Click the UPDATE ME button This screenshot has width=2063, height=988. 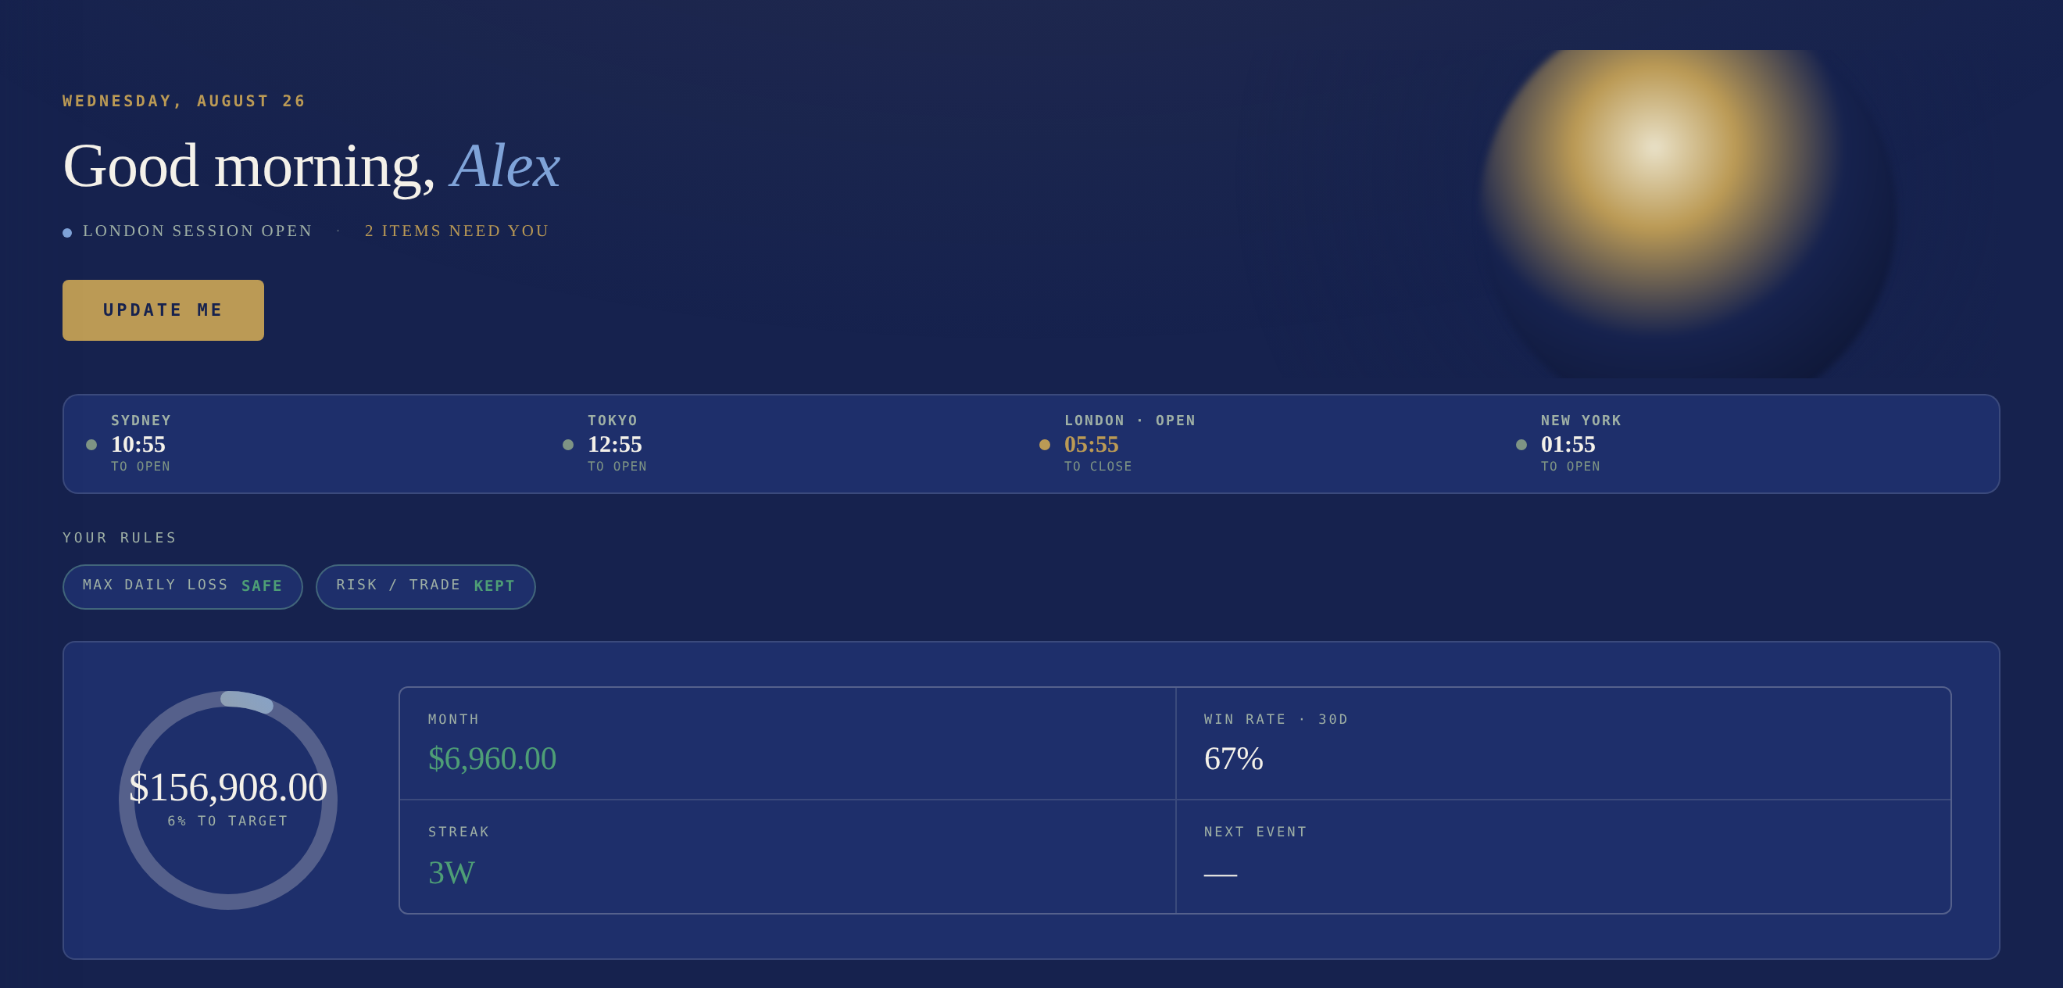[163, 310]
